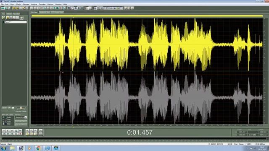
Task: Select the Favorites tab in left panel
Action: click(x=16, y=14)
